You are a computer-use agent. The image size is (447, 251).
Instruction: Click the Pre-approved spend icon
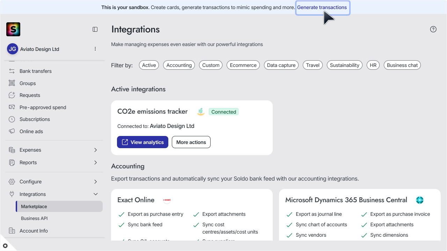tap(12, 107)
